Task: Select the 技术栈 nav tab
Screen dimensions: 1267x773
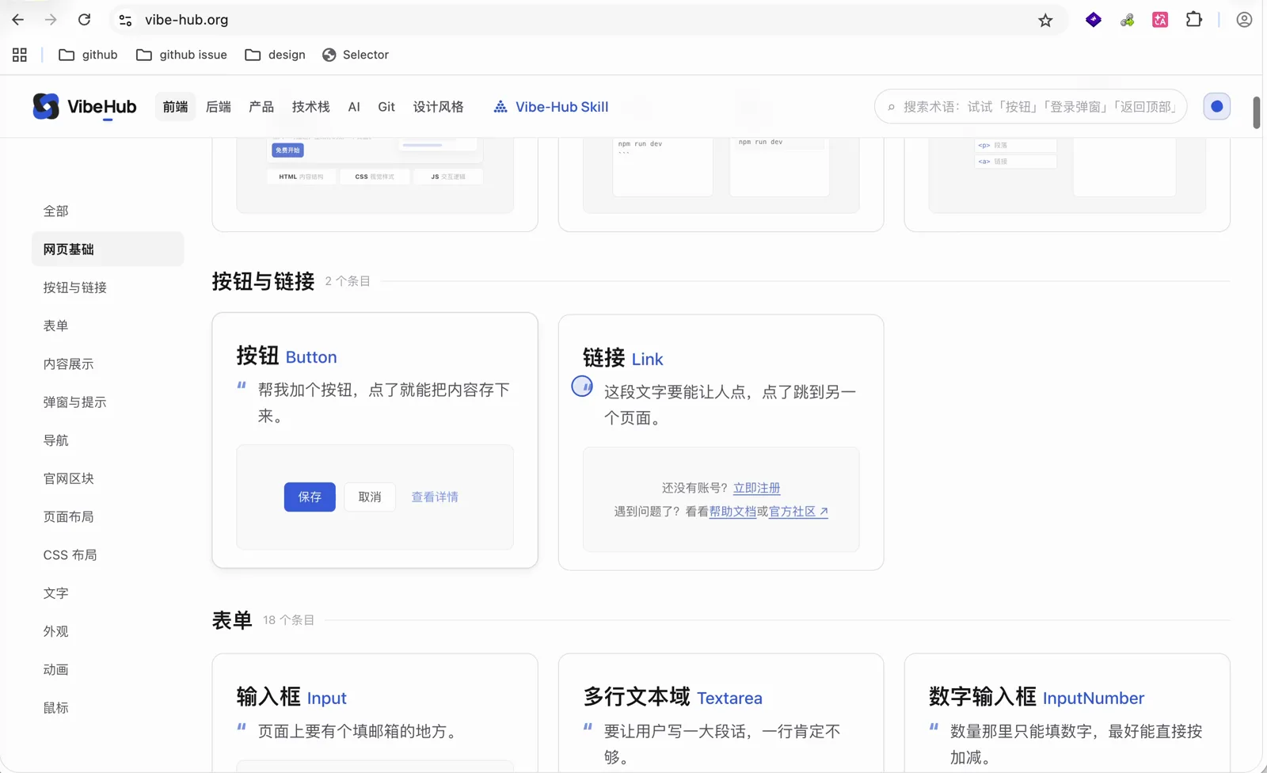Action: tap(310, 106)
